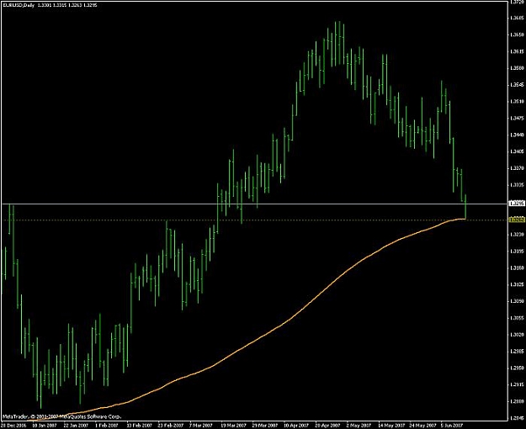Image resolution: width=526 pixels, height=429 pixels.
Task: Click the 1.3370 price axis label
Action: 518,168
